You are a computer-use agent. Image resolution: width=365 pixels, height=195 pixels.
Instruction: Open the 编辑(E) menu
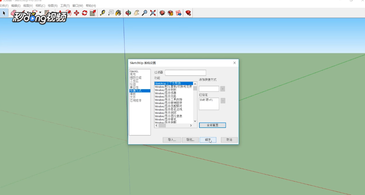[x=16, y=6]
